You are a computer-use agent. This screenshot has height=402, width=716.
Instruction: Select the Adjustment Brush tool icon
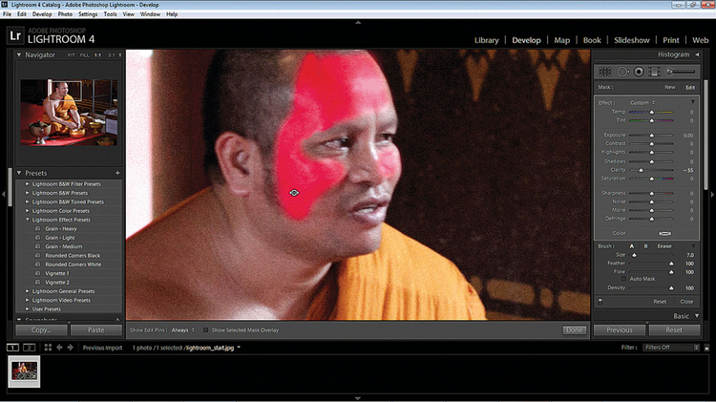click(x=681, y=72)
